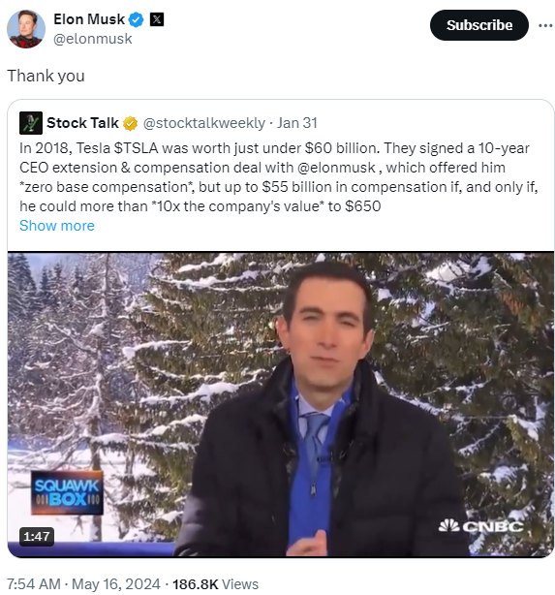This screenshot has height=595, width=555.
Task: Play the CNBC Squawk Box video
Action: (x=281, y=404)
